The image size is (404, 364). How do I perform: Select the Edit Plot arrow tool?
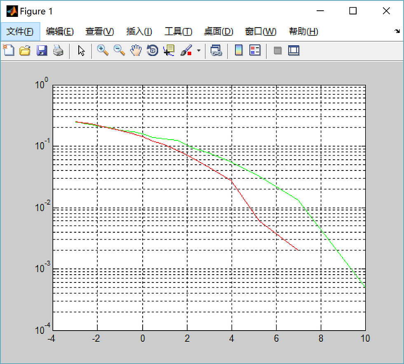[x=81, y=51]
